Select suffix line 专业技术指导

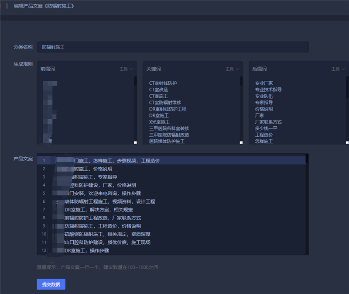(268, 90)
